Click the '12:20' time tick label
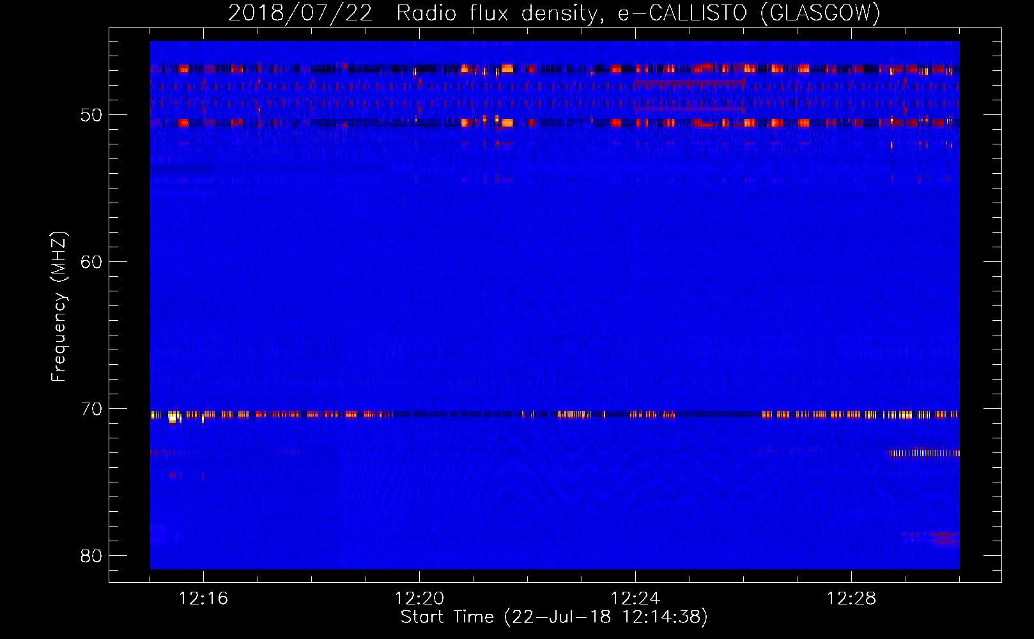Viewport: 1034px width, 639px height. point(419,599)
